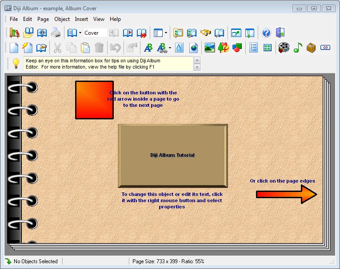The width and height of the screenshot is (340, 269).
Task: Click 'No Objects Selected' status text
Action: point(36,261)
